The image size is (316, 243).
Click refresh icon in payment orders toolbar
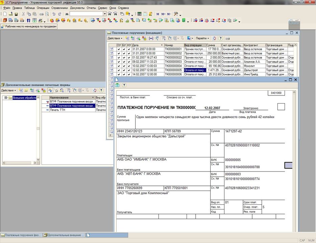[214, 38]
